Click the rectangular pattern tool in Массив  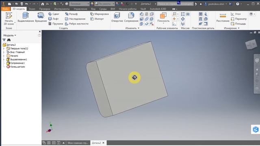[183, 14]
